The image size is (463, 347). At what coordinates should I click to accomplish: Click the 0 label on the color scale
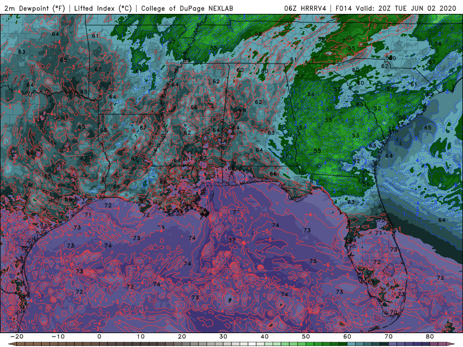click(99, 337)
